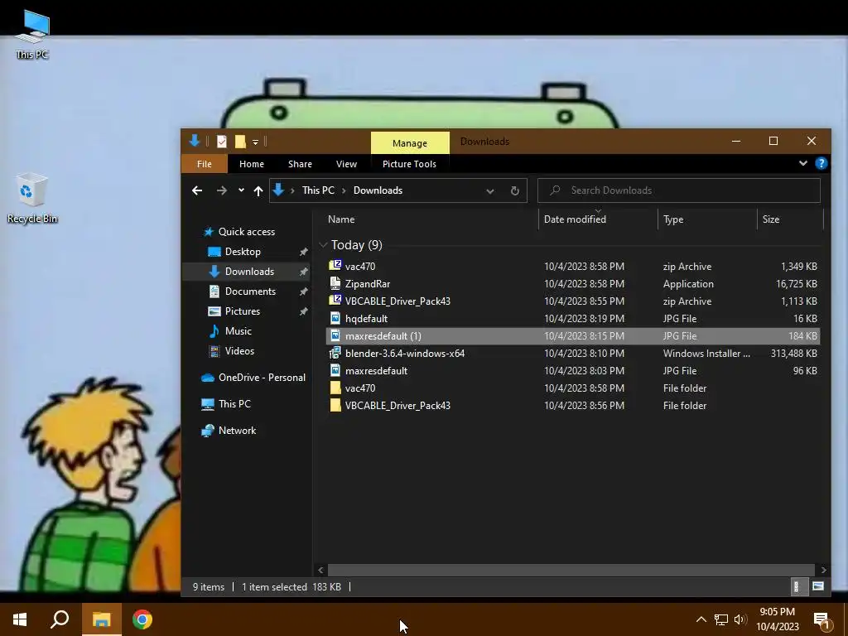The image size is (848, 636).
Task: Switch to the View ribbon tab
Action: pyautogui.click(x=346, y=164)
